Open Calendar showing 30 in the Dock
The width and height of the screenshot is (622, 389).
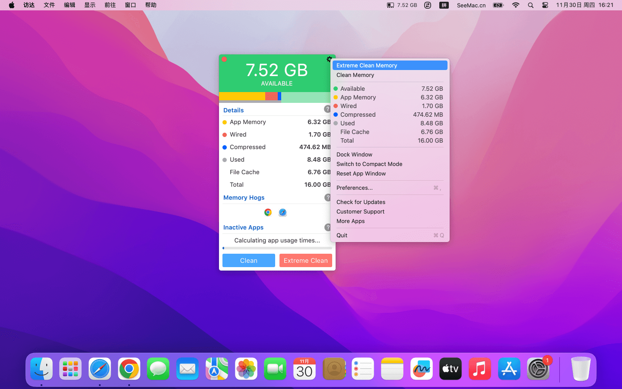click(x=305, y=369)
